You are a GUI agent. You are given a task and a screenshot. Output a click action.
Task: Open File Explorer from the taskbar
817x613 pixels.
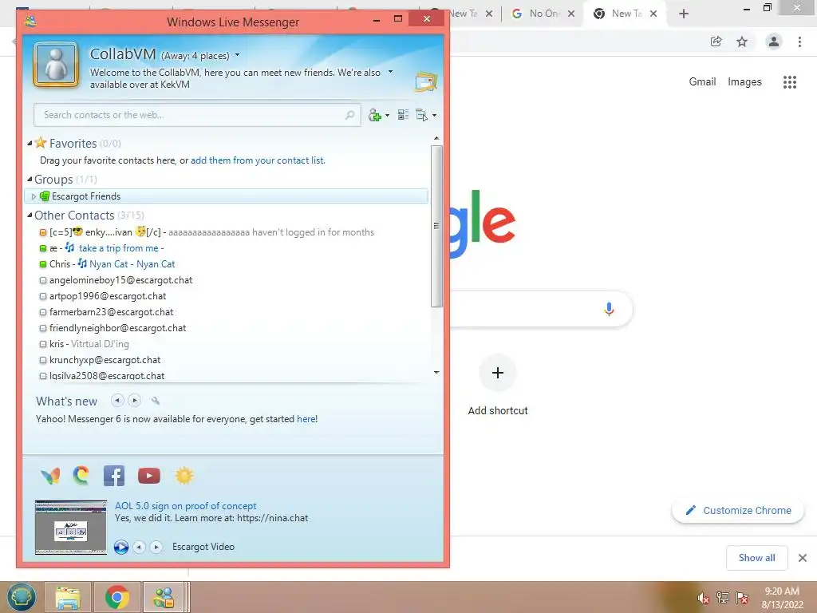(x=68, y=597)
